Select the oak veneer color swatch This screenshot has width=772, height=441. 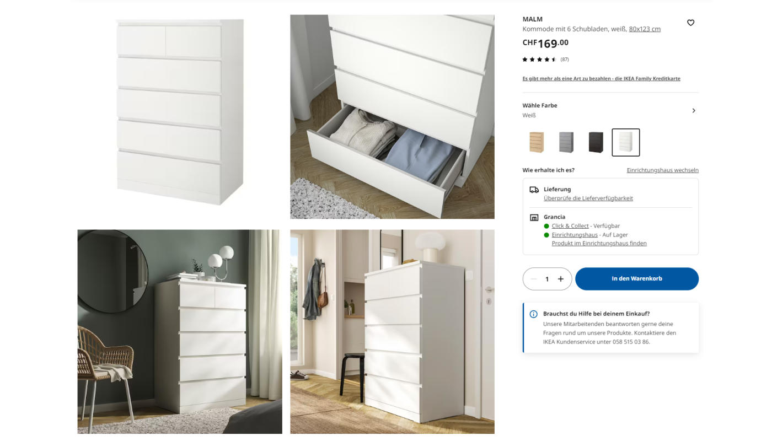coord(536,142)
